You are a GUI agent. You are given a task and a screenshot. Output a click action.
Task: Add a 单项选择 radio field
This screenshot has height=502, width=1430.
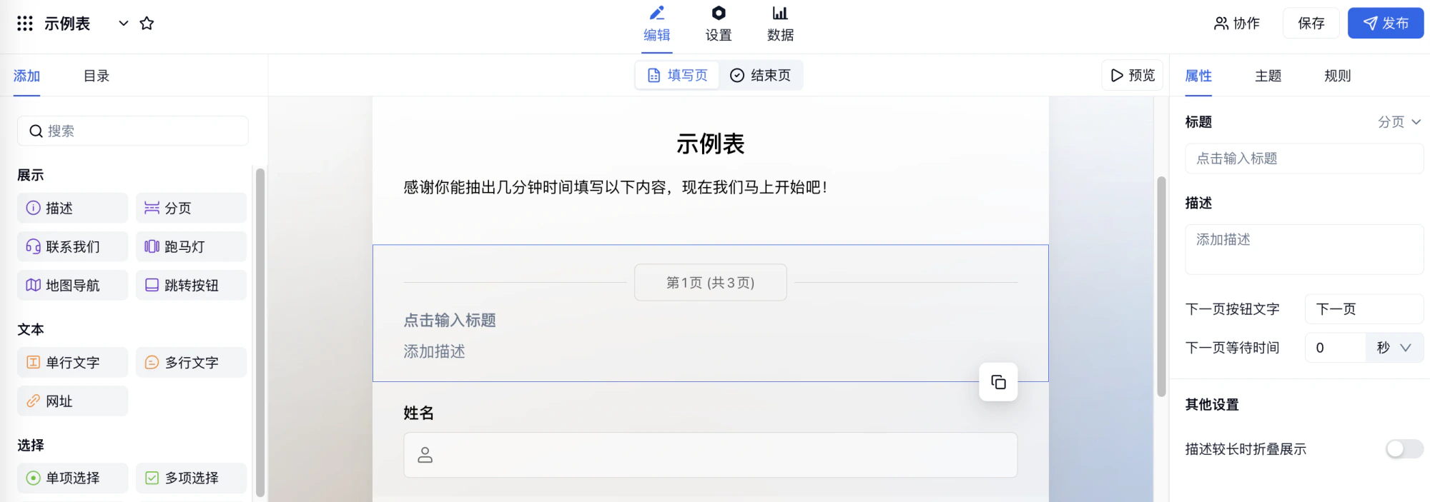pos(72,478)
